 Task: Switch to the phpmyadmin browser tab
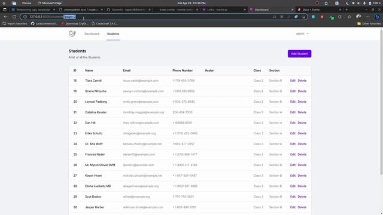[81, 10]
